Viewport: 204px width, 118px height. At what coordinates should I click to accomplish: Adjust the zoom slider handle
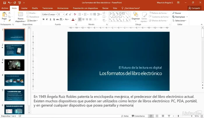tap(178, 116)
